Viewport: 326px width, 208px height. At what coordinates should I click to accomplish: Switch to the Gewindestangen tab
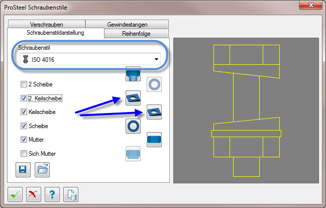point(127,24)
